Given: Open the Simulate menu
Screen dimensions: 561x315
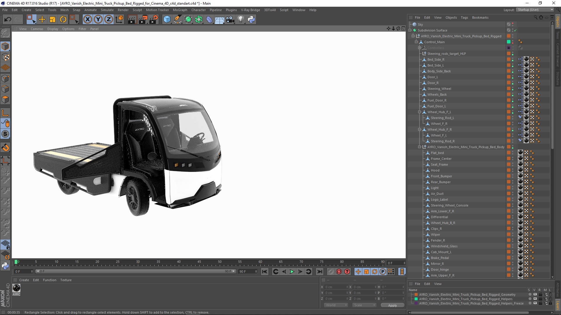Looking at the screenshot, I should coord(107,10).
